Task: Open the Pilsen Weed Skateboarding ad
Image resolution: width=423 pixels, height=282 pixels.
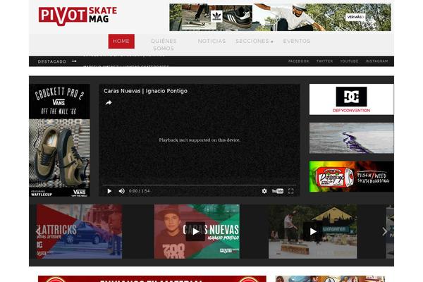Action: coord(351,176)
